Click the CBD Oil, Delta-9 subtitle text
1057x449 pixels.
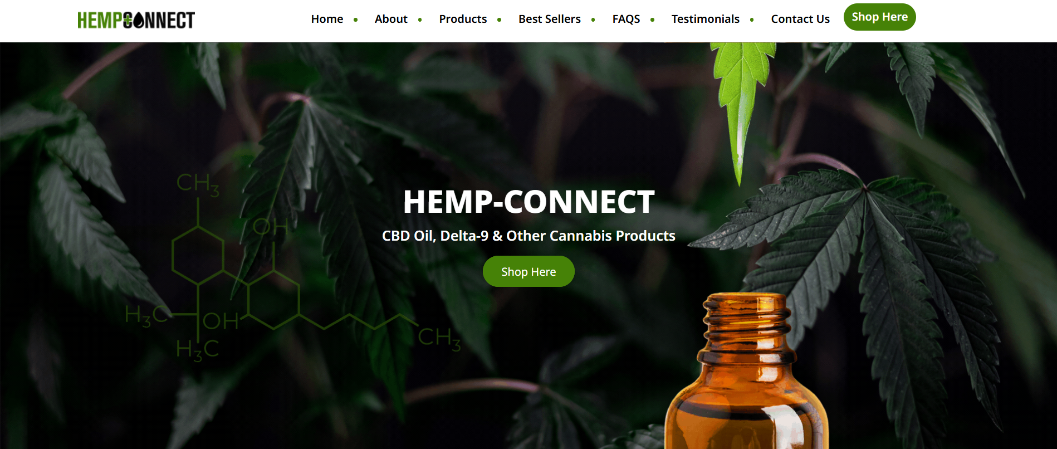click(528, 236)
